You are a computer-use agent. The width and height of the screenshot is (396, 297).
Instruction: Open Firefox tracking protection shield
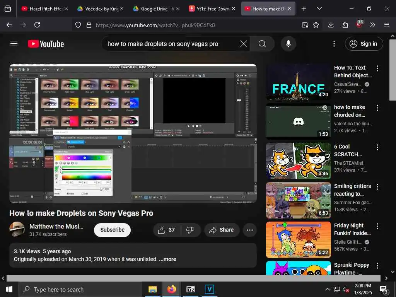[78, 25]
